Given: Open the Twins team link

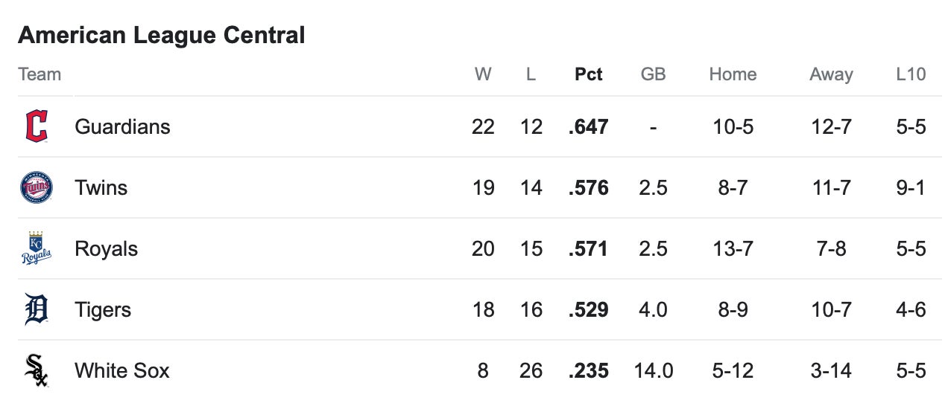Looking at the screenshot, I should (x=101, y=187).
